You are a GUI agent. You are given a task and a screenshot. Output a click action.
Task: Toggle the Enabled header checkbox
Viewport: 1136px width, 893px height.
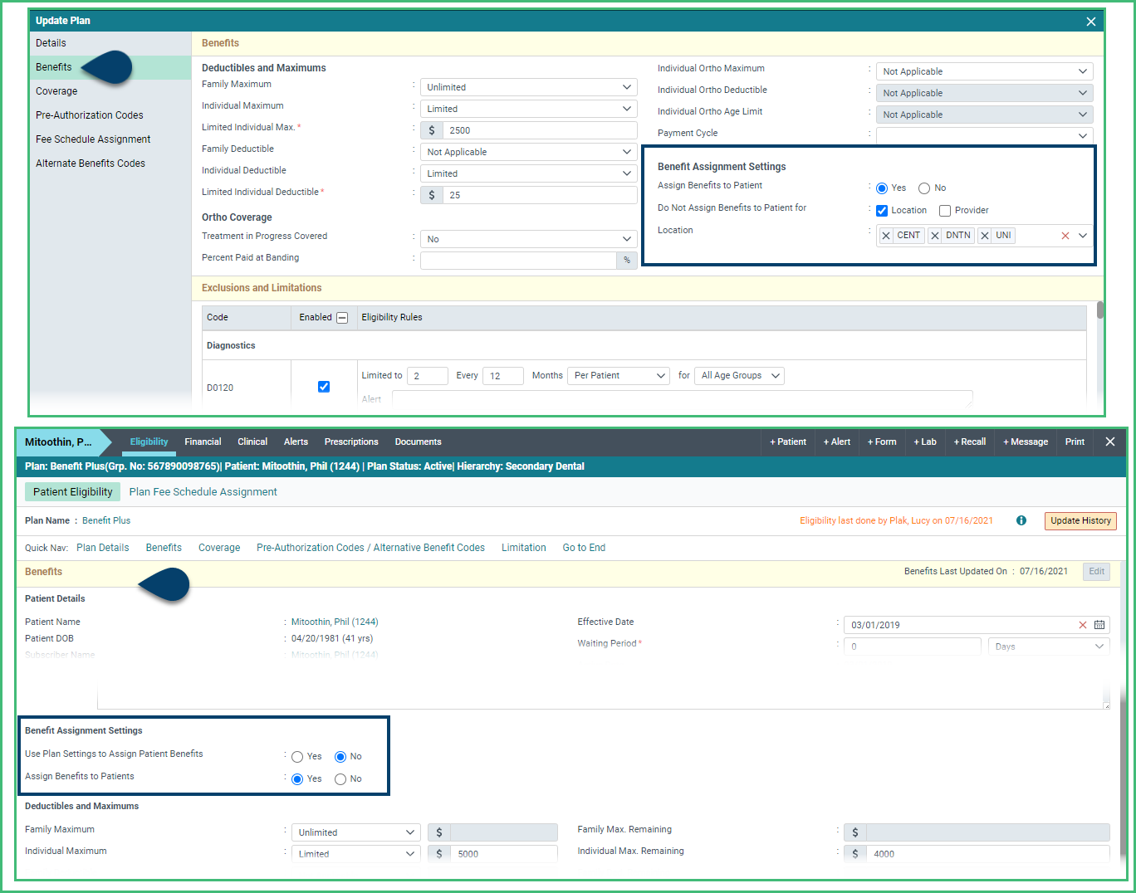coord(342,318)
